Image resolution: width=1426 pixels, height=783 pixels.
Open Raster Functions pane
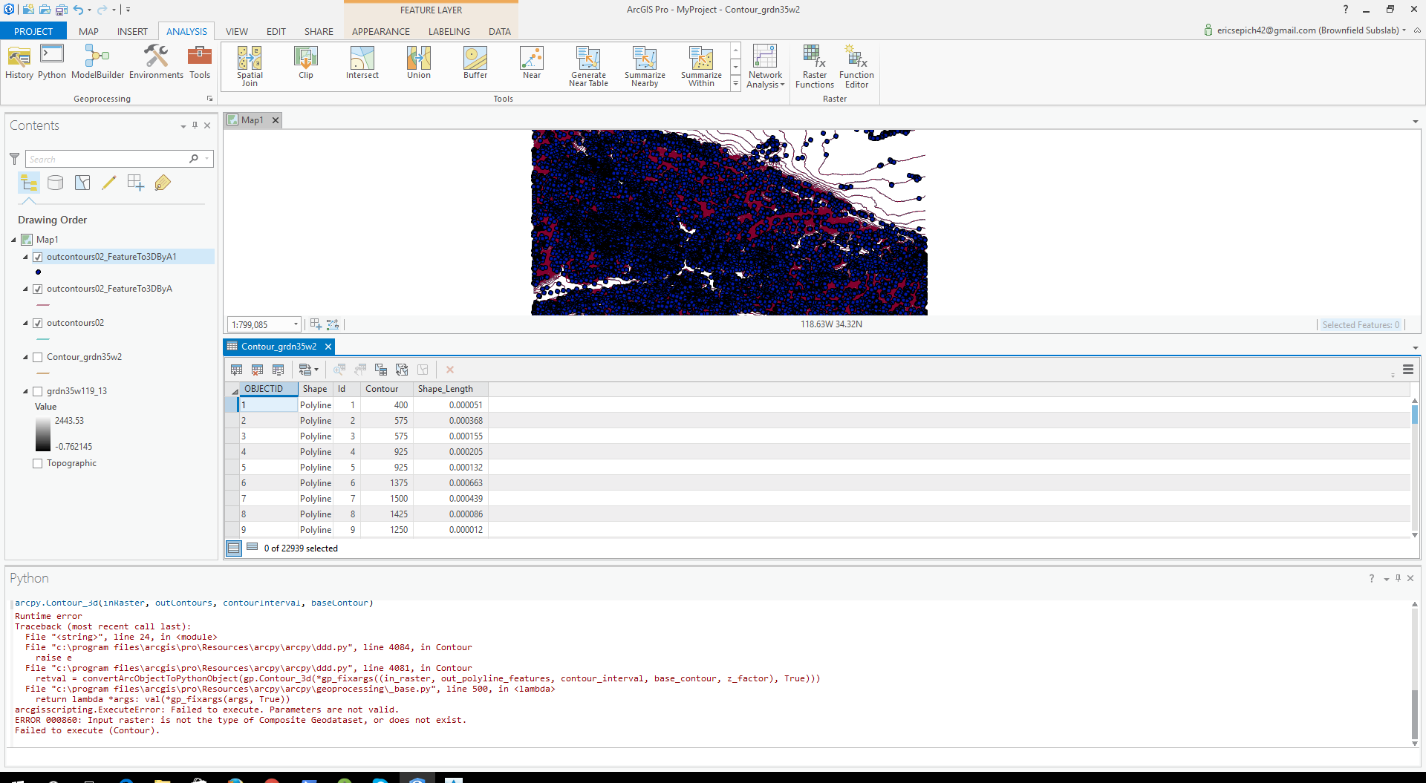tap(815, 66)
